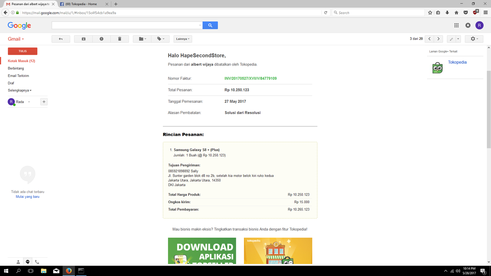
Task: Click the green Download Aplikasi banner
Action: click(202, 251)
